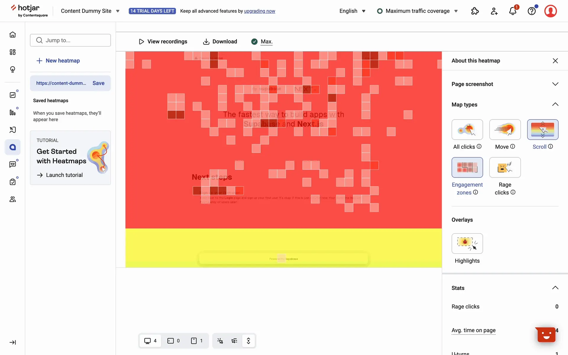Viewport: 568px width, 355px height.
Task: Click the integrations puzzle piece icon
Action: pyautogui.click(x=475, y=11)
